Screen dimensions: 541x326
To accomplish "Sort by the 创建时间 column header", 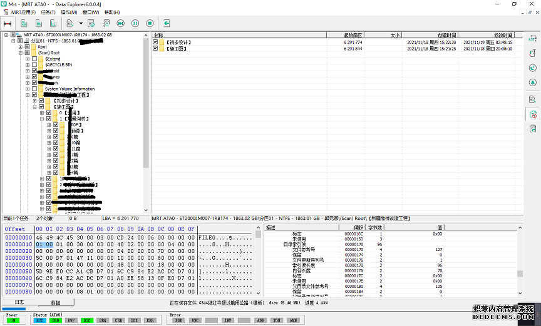I will (430, 35).
